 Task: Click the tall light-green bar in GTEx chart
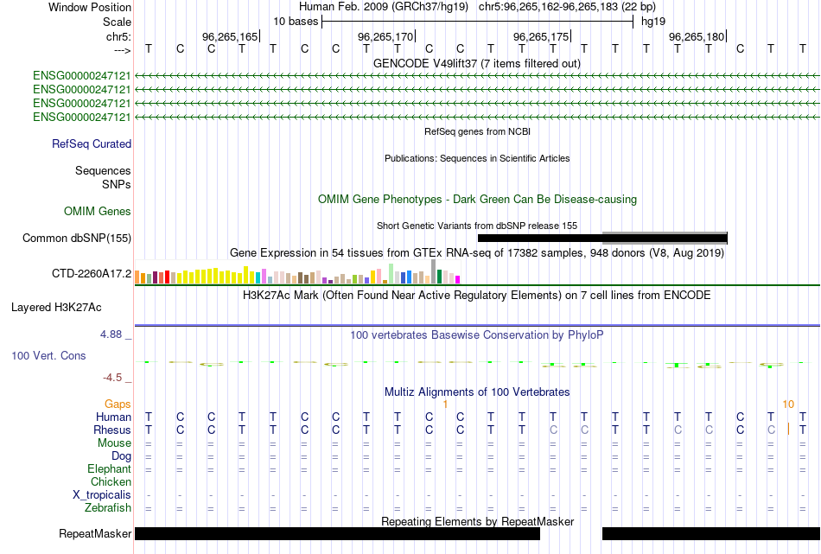tap(391, 274)
